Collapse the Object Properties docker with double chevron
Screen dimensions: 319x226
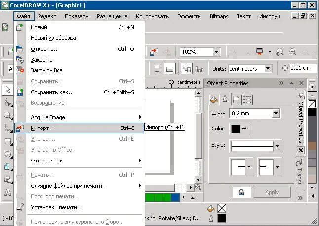click(281, 83)
